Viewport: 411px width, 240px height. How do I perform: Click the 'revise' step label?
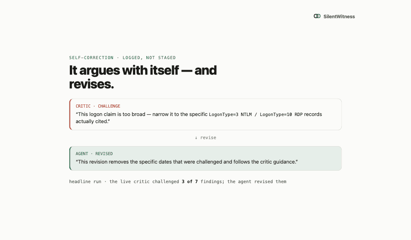pyautogui.click(x=208, y=138)
